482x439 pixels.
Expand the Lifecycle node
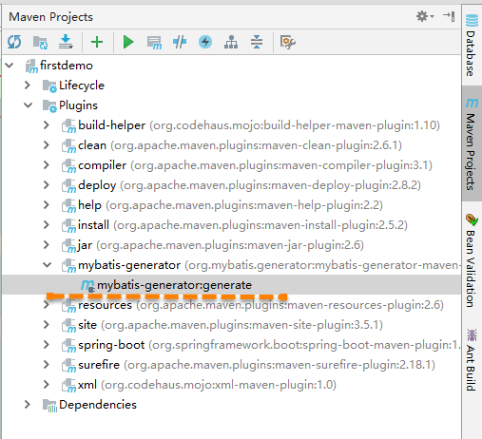[x=28, y=86]
